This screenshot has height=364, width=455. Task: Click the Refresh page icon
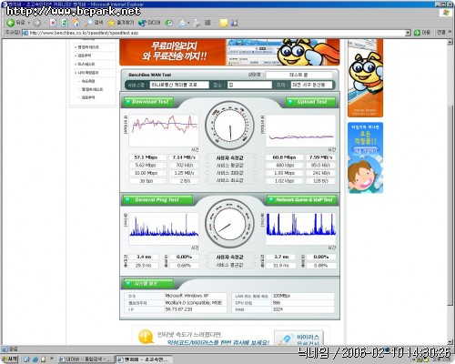pos(65,23)
